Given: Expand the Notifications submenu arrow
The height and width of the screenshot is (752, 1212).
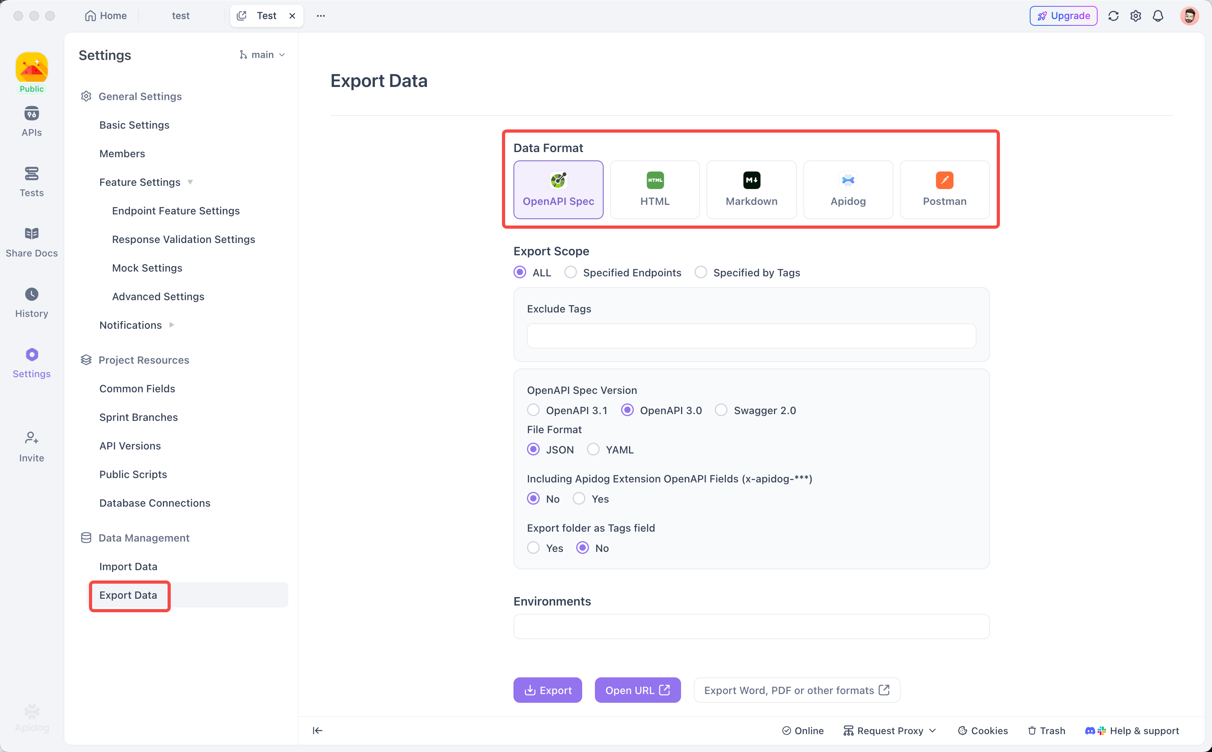Looking at the screenshot, I should click(172, 325).
